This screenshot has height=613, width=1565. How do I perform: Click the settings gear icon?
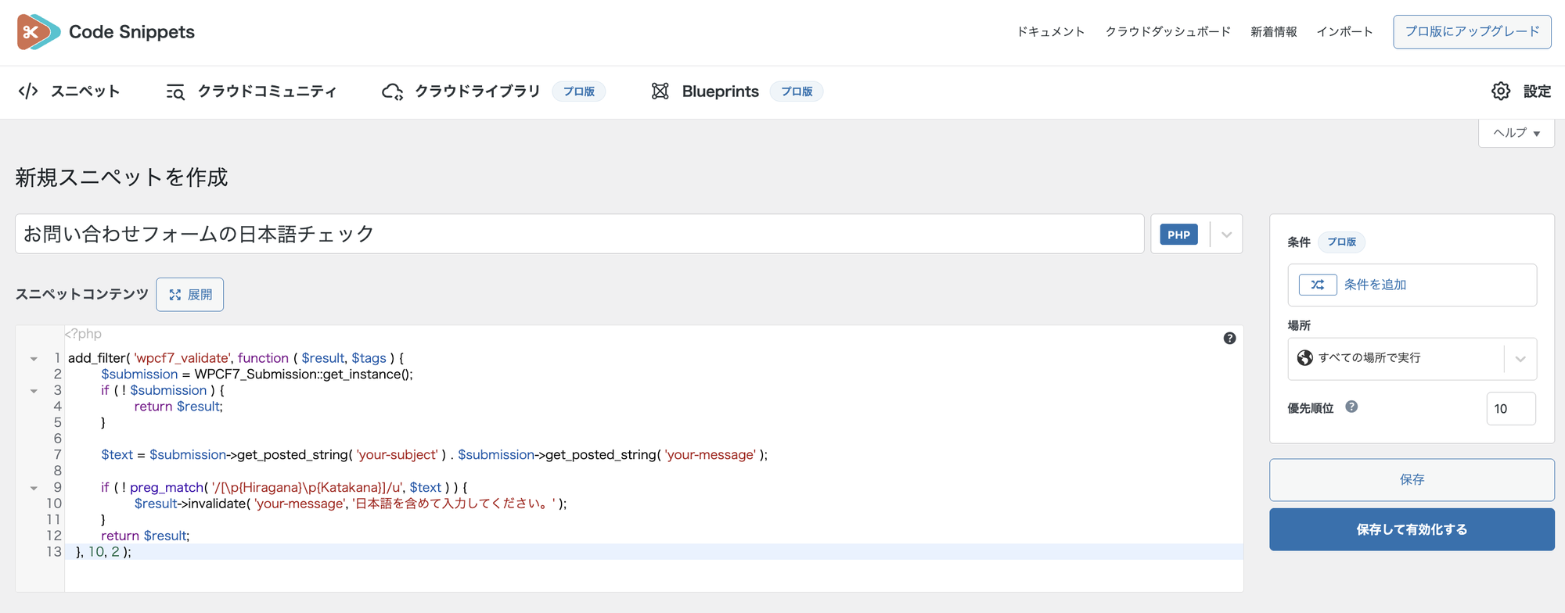1500,91
